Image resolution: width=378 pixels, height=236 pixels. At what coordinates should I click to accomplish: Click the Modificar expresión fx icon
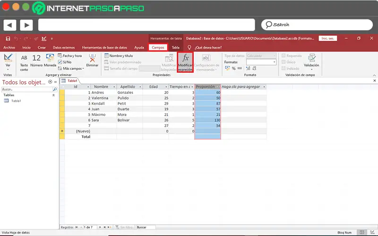[185, 59]
